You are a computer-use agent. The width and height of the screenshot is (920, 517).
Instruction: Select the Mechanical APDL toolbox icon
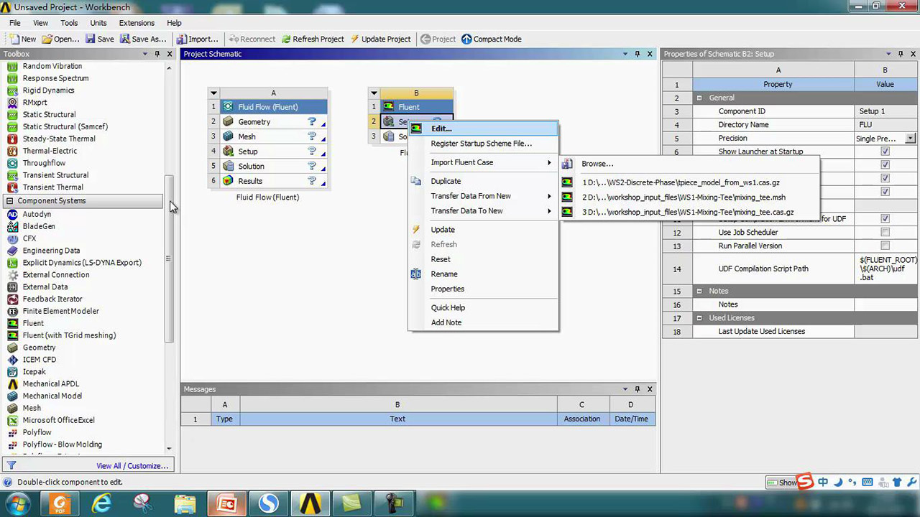tap(12, 383)
